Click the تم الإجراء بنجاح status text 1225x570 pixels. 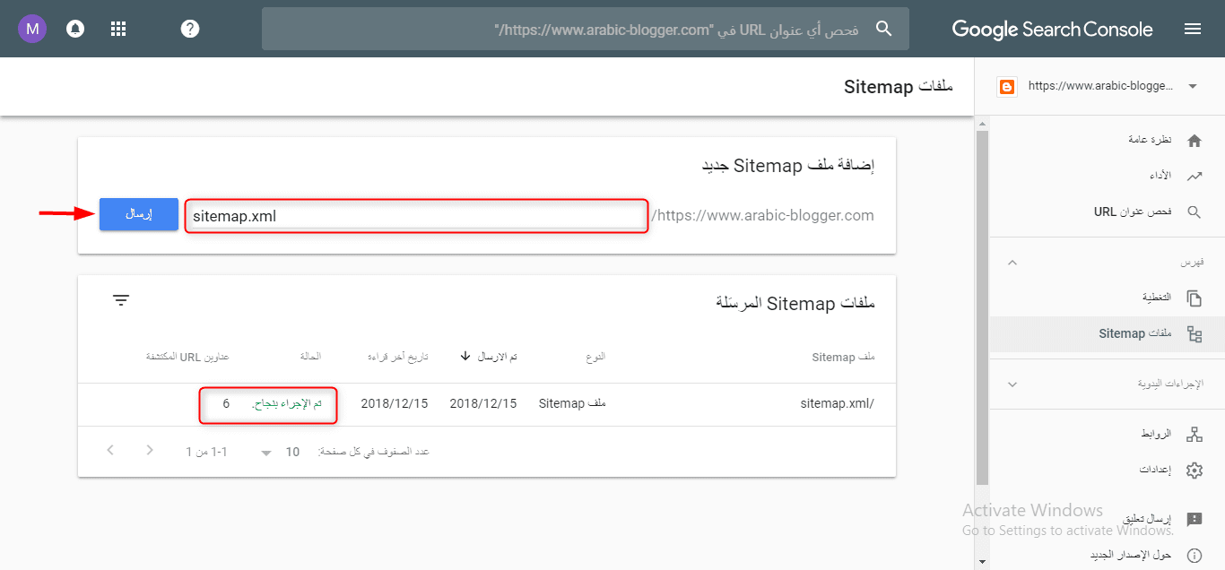coord(287,404)
